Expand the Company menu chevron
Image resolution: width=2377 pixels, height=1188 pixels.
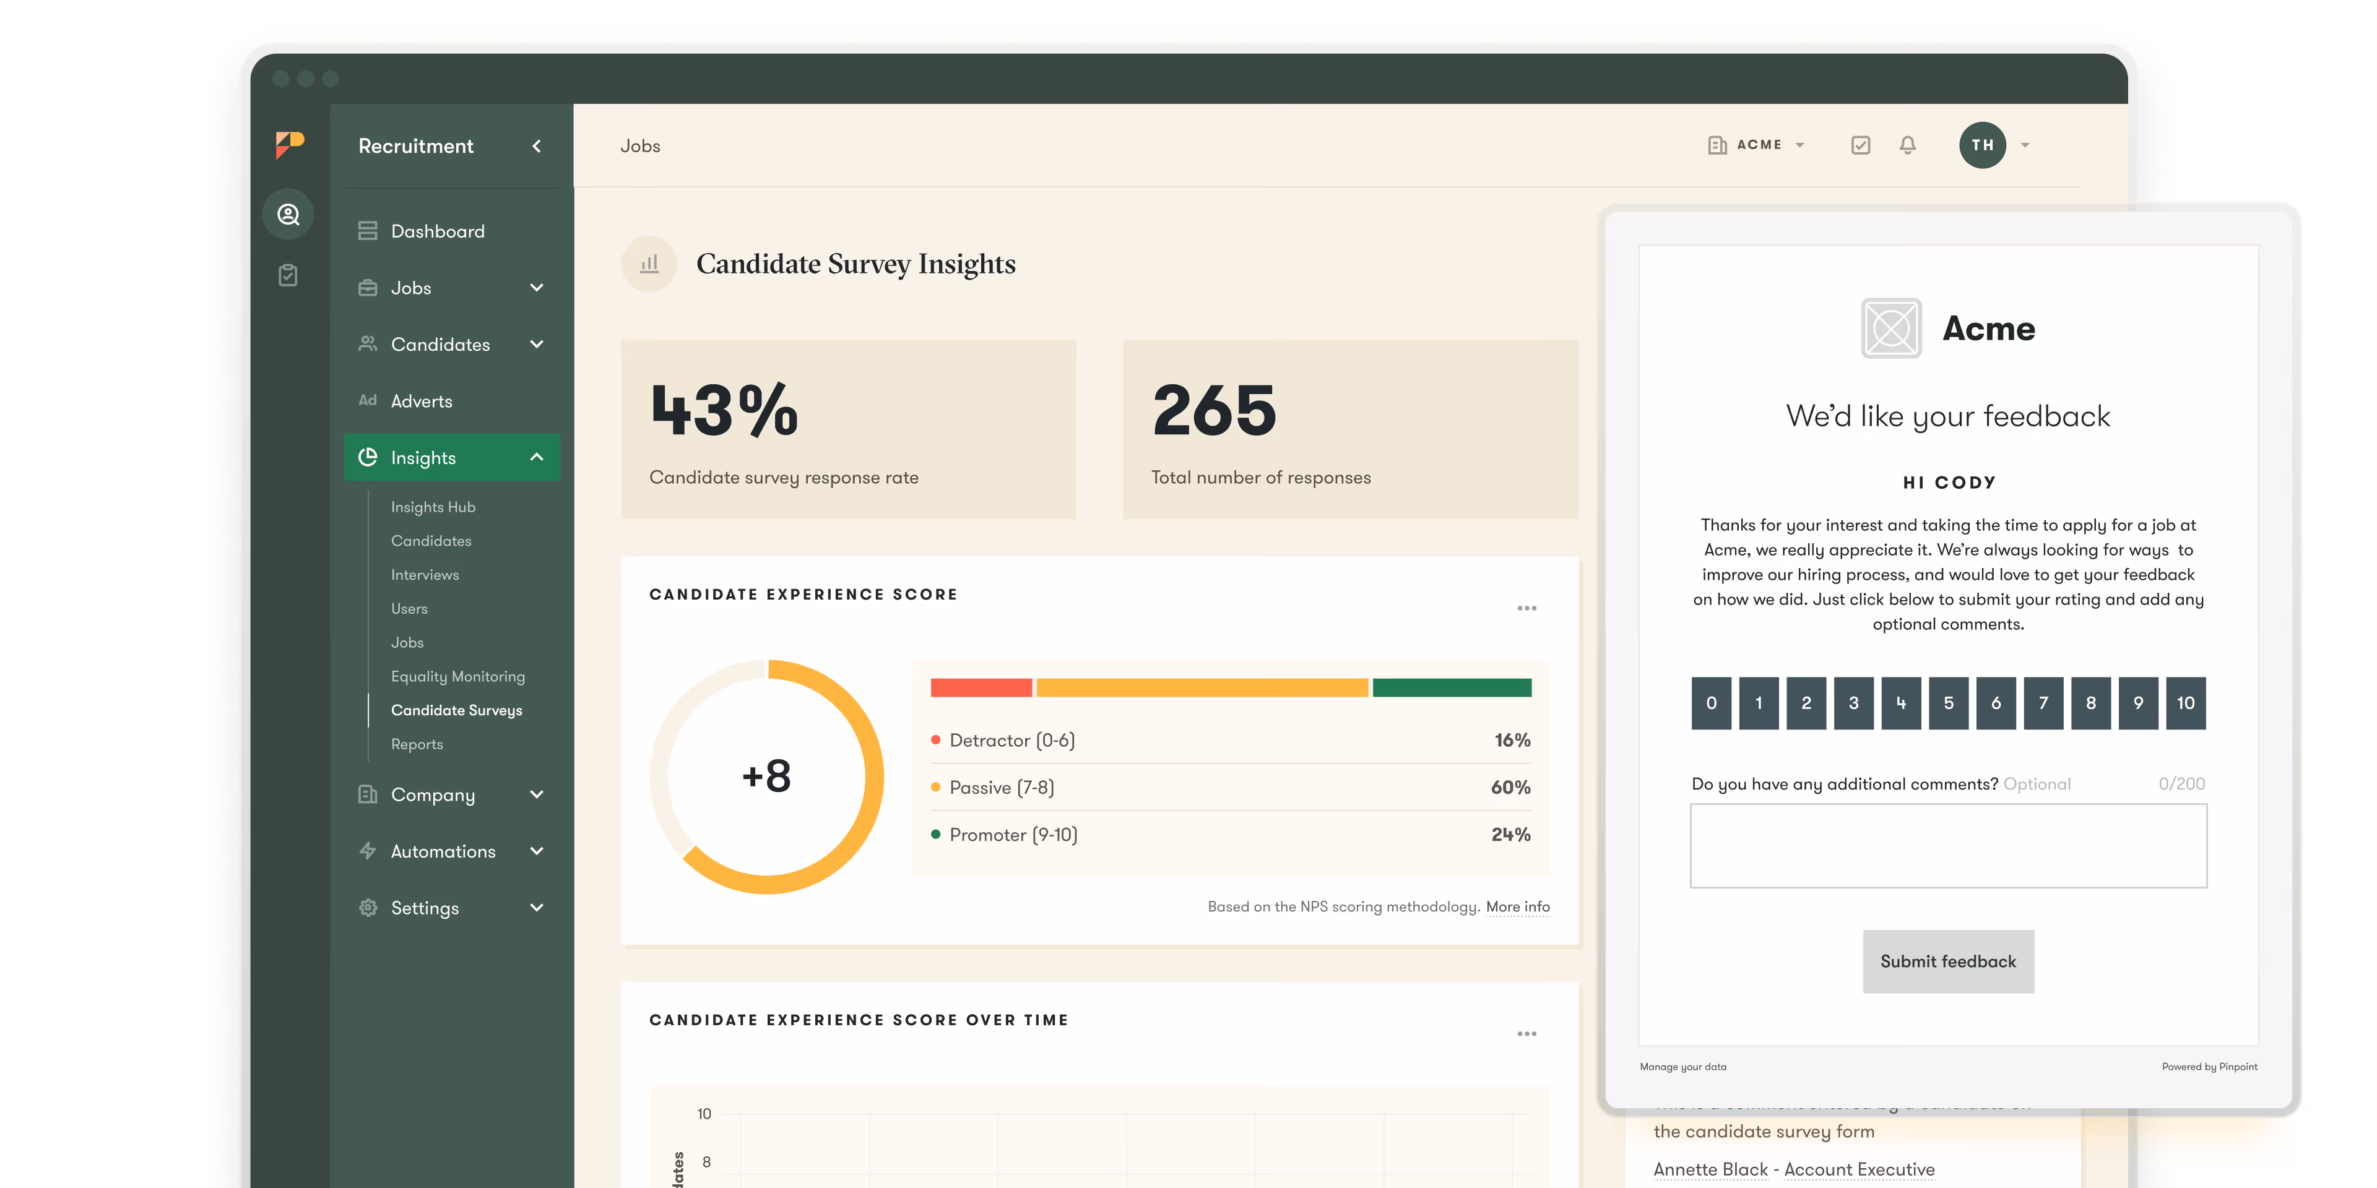coord(537,794)
